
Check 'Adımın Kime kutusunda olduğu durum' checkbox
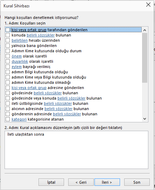point(8,51)
